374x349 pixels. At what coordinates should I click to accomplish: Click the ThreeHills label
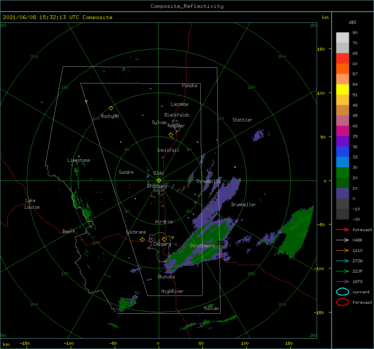(208, 181)
